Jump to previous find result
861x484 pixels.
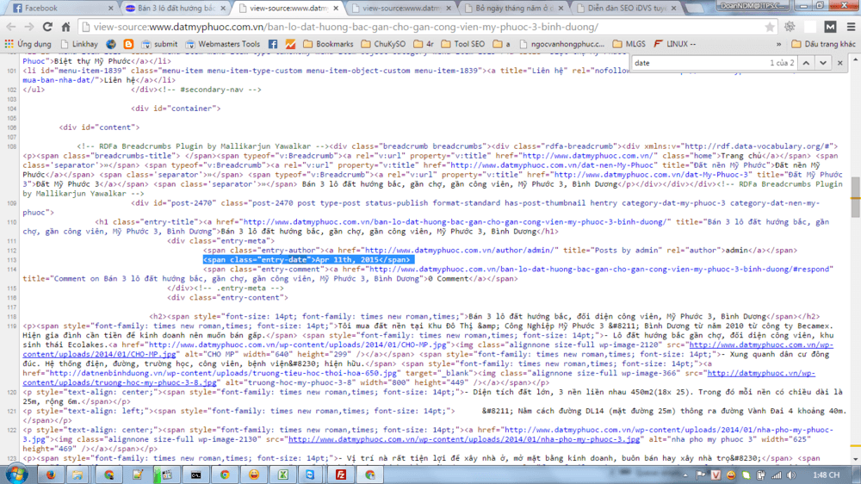click(x=806, y=63)
